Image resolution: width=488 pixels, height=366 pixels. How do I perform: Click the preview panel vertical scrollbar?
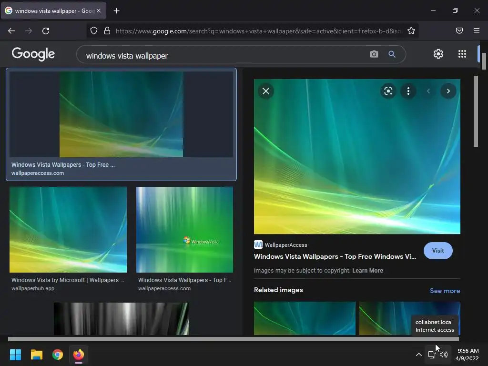pos(476,111)
